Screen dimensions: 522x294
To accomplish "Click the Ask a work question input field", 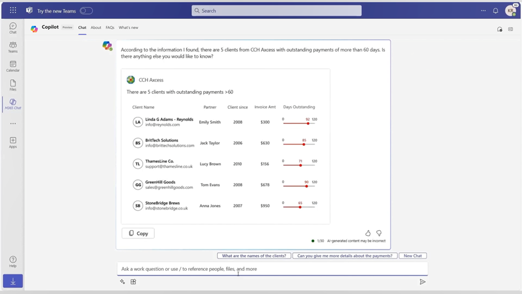I will (x=272, y=268).
